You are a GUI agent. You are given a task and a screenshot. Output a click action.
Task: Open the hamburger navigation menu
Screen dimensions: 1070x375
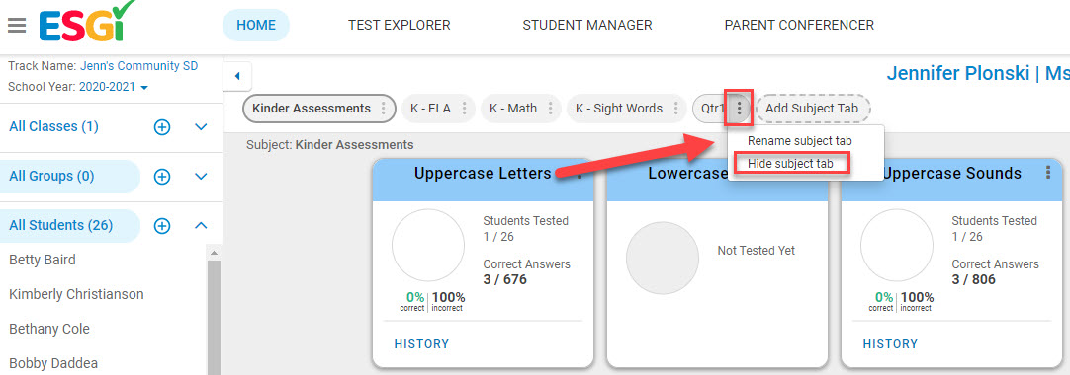(x=17, y=26)
